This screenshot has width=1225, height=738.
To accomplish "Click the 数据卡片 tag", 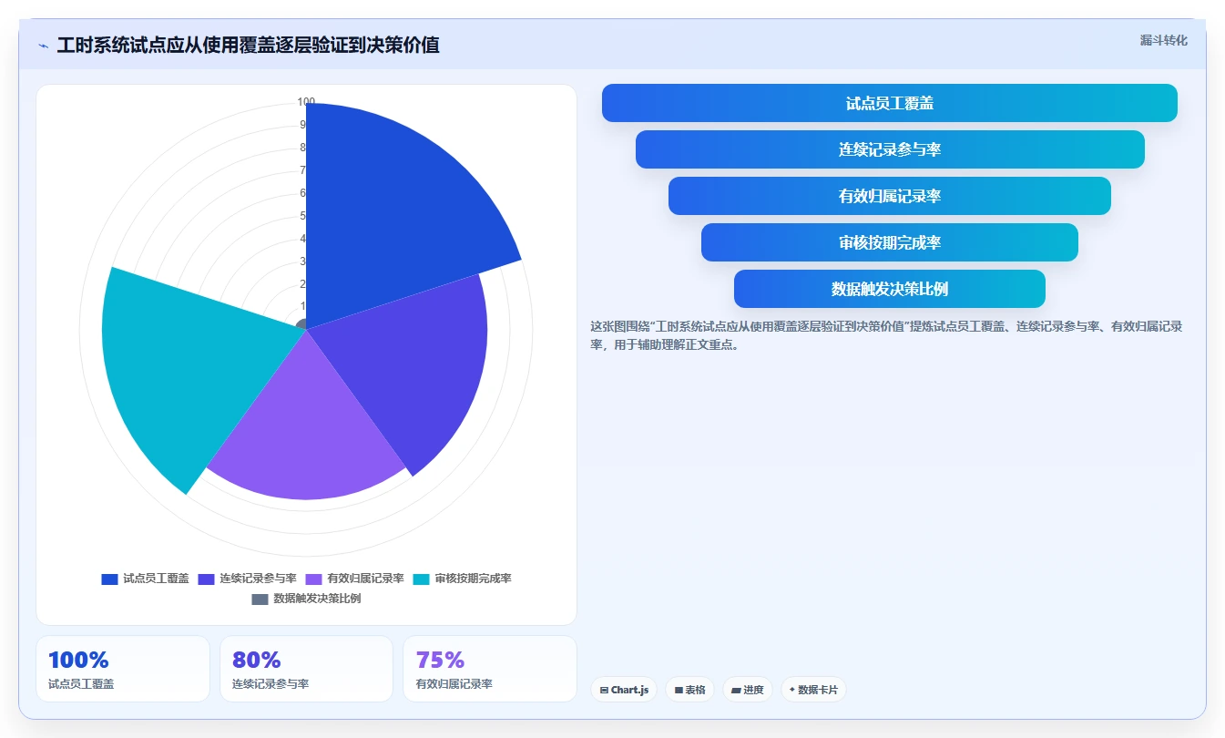I will point(813,690).
